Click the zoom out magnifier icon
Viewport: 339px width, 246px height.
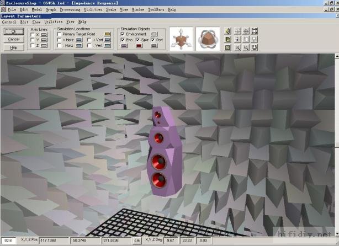(246, 48)
